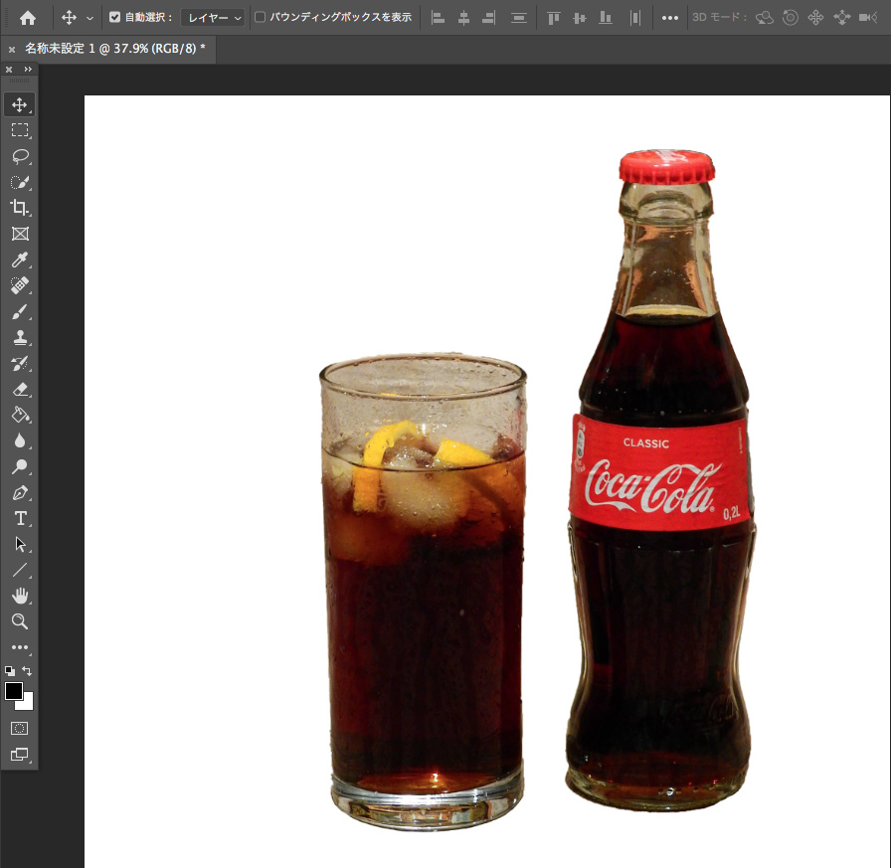Image resolution: width=891 pixels, height=868 pixels.
Task: Select the 3D slide mode icon
Action: 841,18
